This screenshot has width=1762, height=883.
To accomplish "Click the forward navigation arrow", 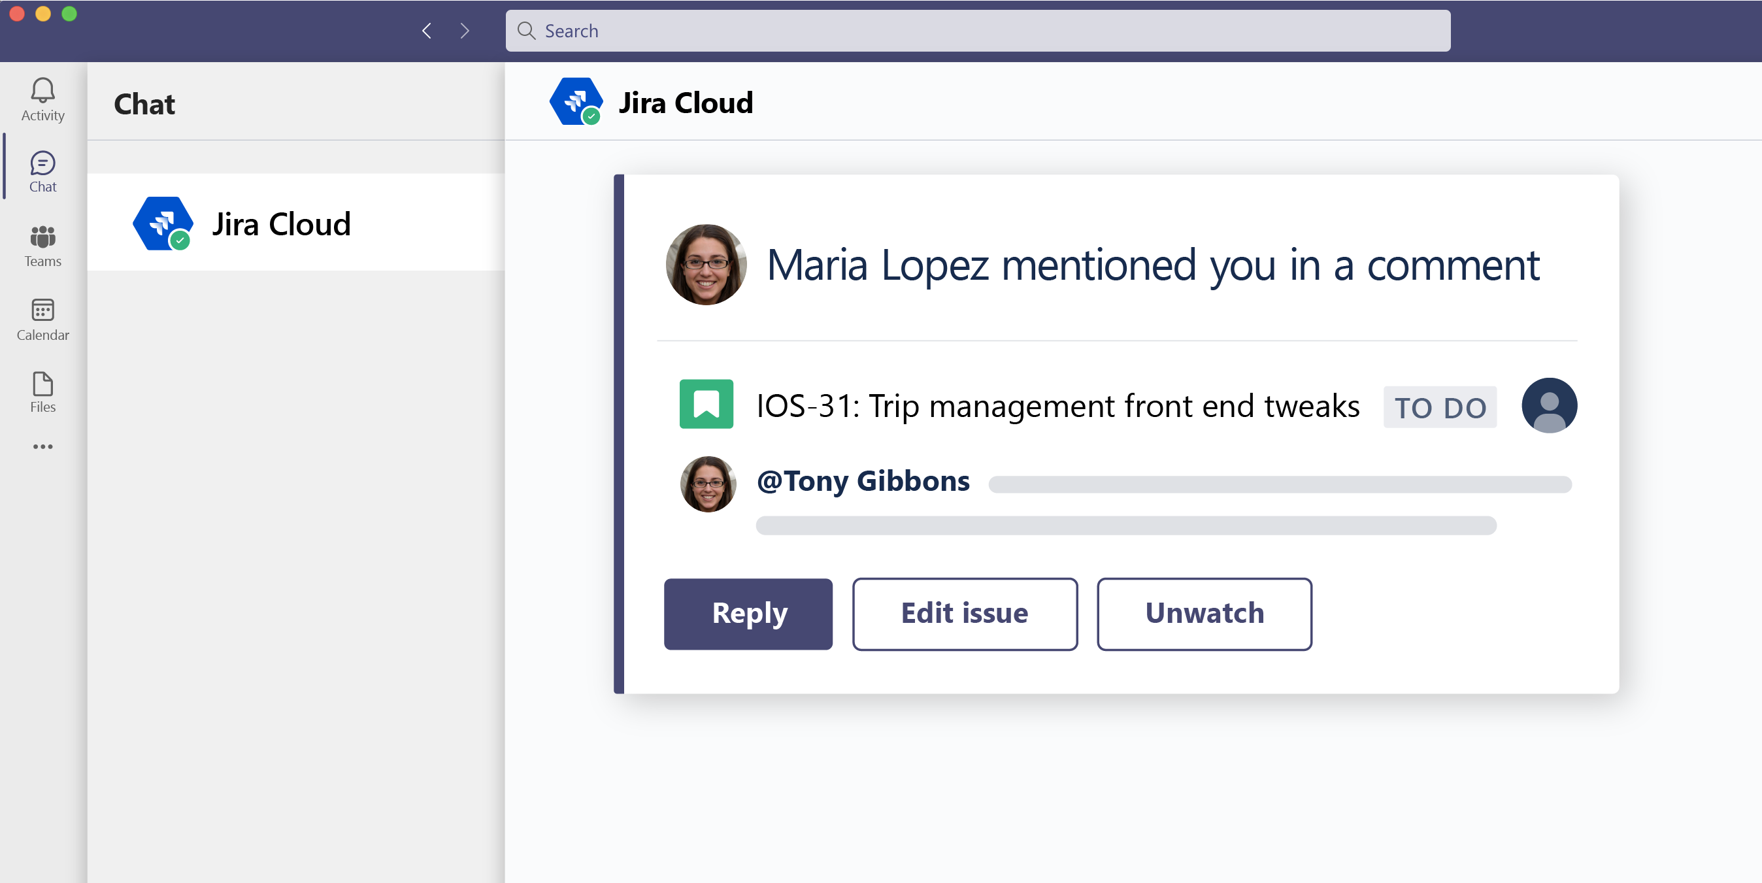I will [466, 31].
